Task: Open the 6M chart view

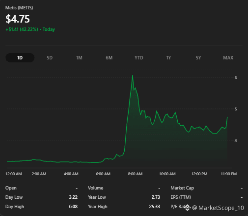Action: tap(109, 58)
